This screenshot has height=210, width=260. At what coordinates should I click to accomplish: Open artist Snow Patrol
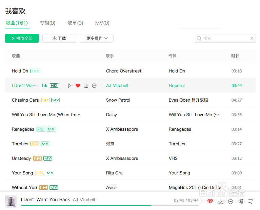(118, 100)
